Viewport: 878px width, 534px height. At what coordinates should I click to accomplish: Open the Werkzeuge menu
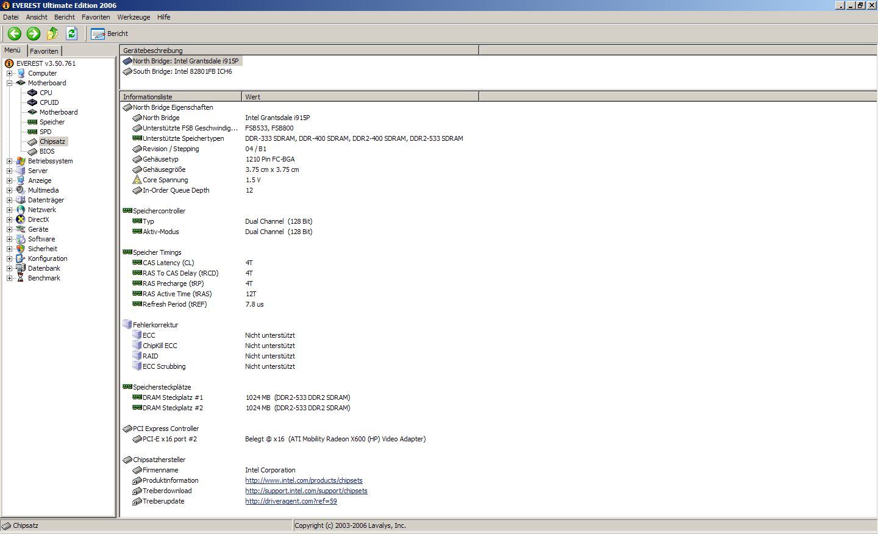pos(135,17)
